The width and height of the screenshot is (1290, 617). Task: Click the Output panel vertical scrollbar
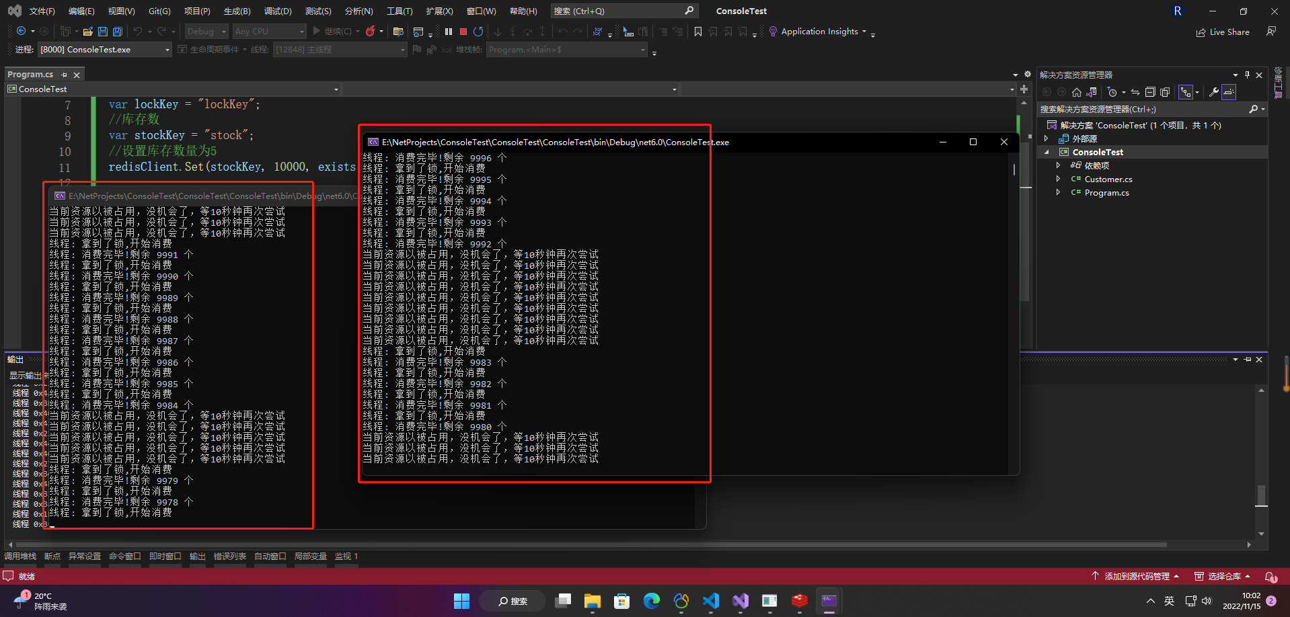click(x=1261, y=462)
